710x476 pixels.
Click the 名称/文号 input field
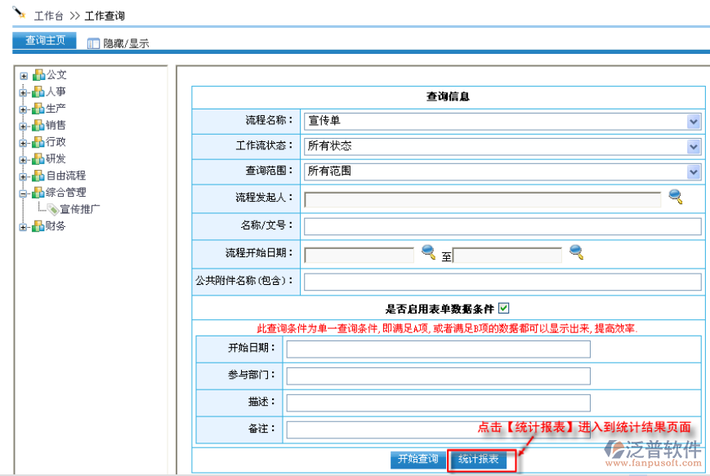502,226
